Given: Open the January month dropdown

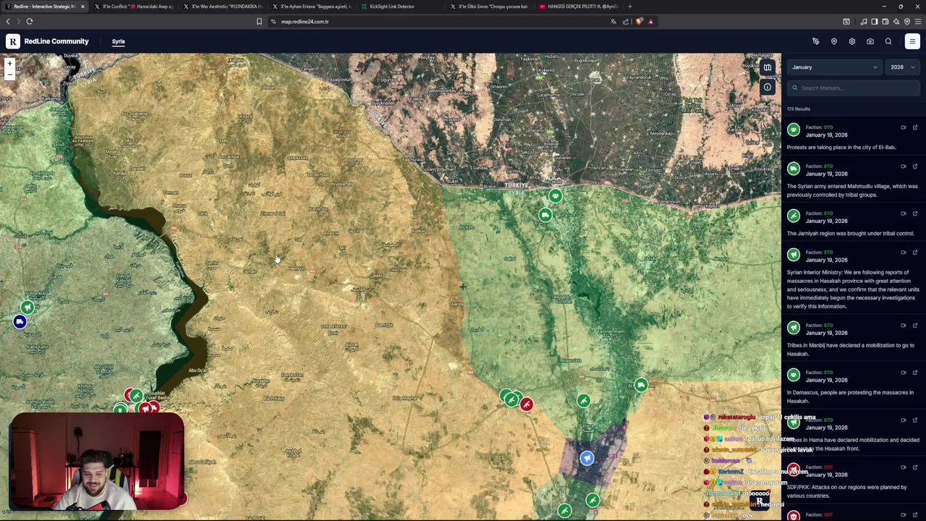Looking at the screenshot, I should click(x=833, y=67).
